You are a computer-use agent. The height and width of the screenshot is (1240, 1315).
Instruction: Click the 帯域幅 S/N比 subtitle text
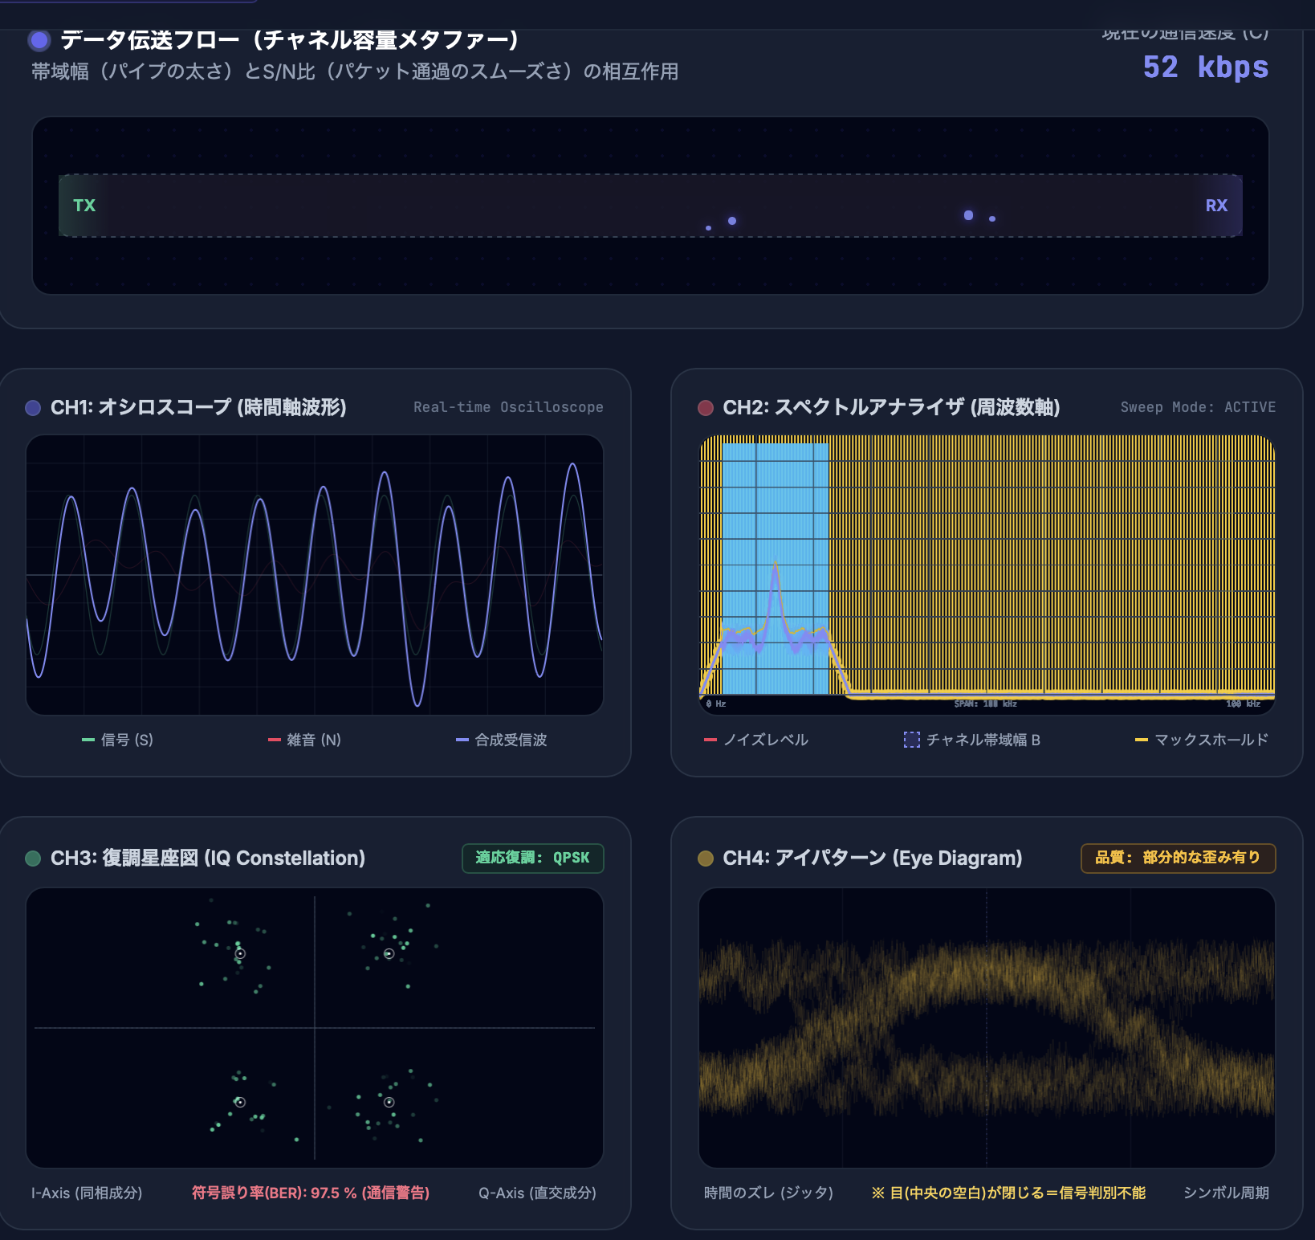(355, 71)
